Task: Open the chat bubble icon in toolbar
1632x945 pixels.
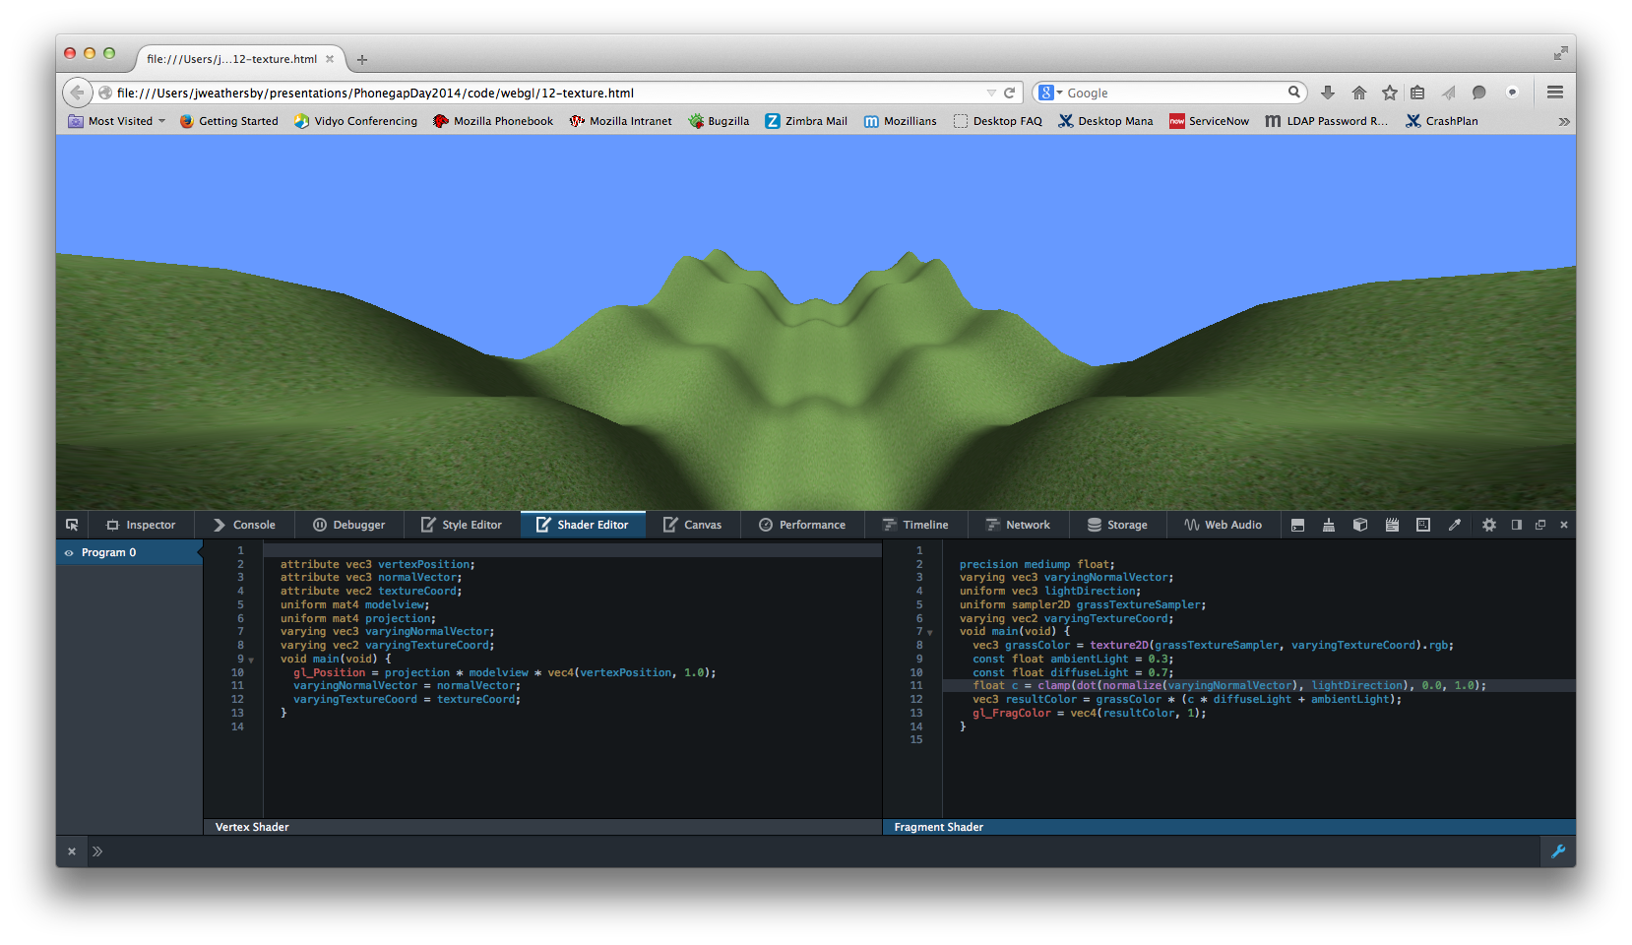Action: [1478, 93]
